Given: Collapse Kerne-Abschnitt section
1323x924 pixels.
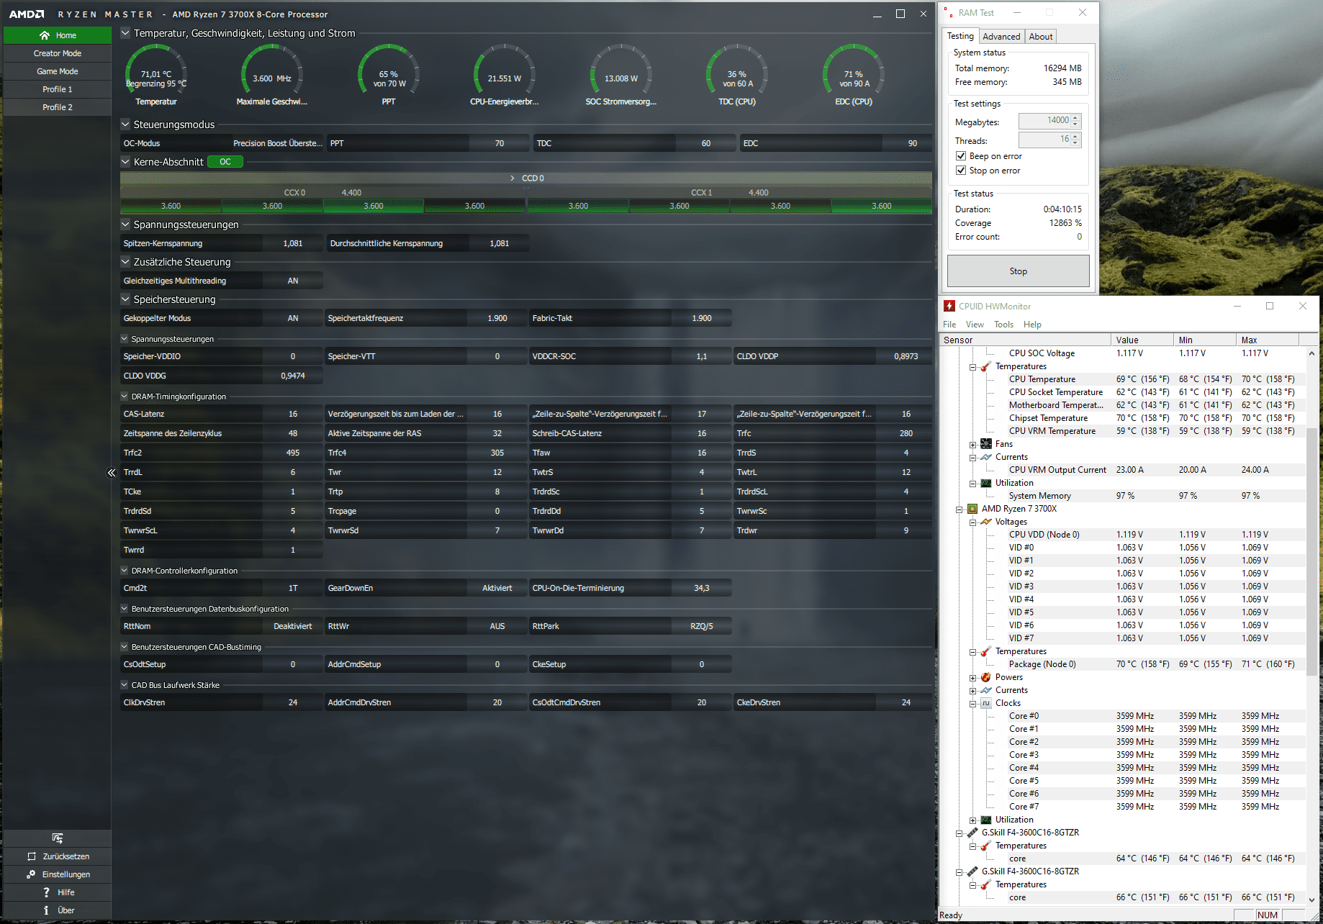Looking at the screenshot, I should tap(125, 162).
